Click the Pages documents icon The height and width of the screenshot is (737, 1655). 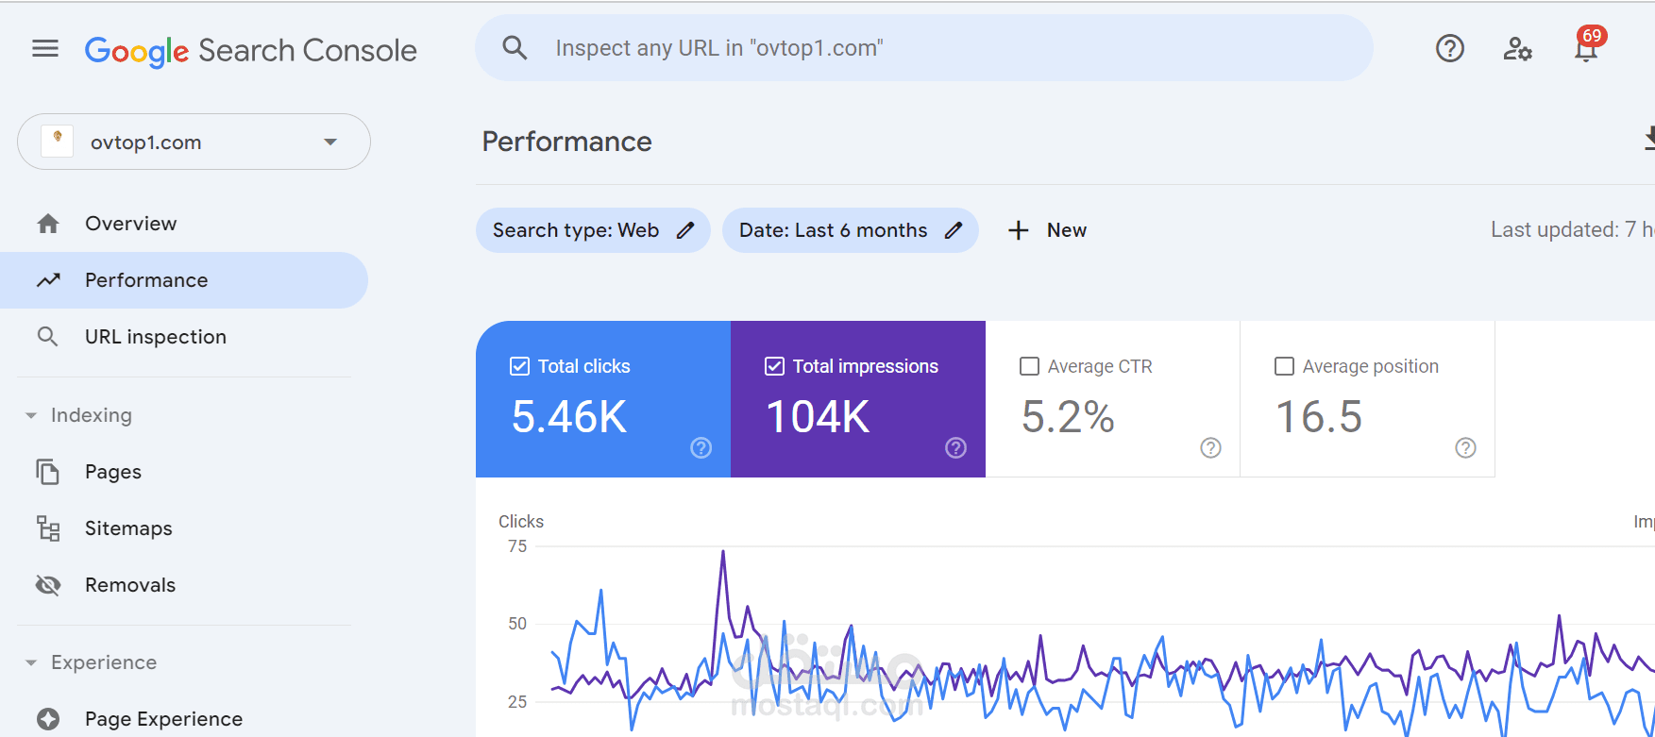pyautogui.click(x=47, y=471)
